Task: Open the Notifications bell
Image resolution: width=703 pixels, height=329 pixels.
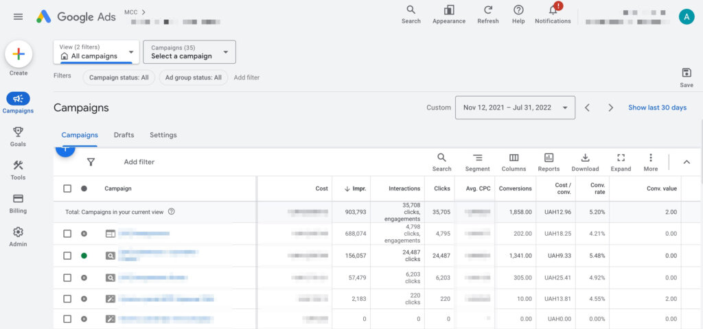Action: 553,14
